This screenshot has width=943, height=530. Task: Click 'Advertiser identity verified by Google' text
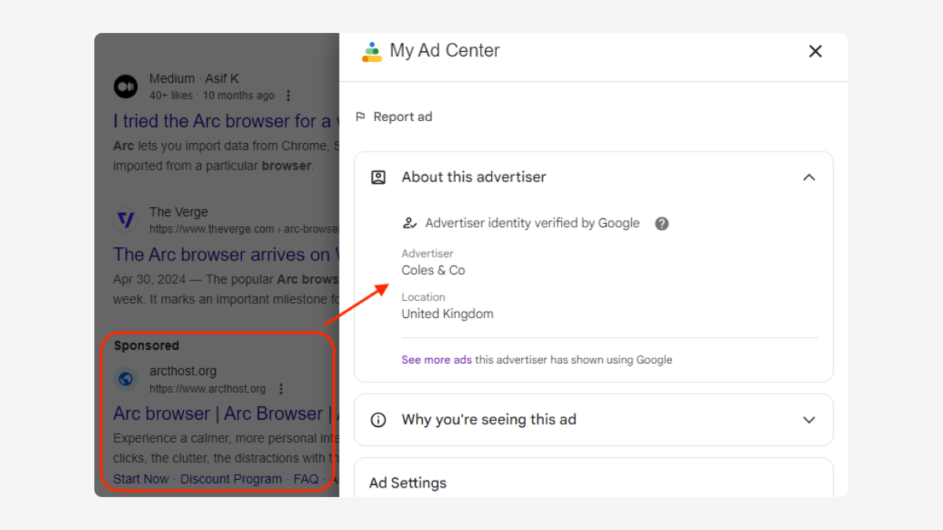coord(532,223)
